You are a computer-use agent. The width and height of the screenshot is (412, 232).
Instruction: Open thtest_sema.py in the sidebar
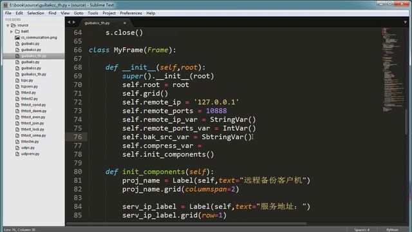(x=33, y=135)
